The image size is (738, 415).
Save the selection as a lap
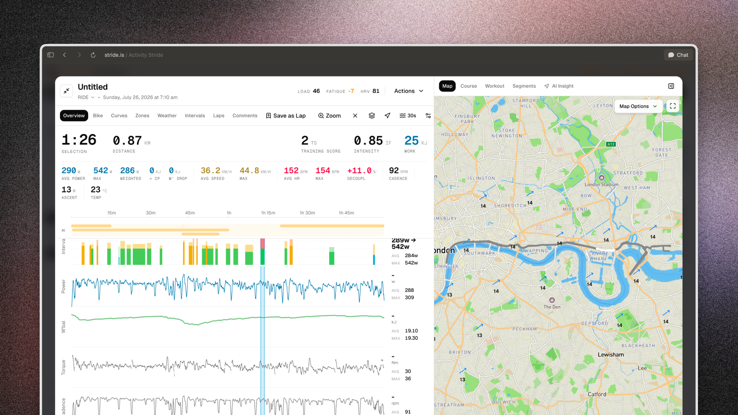tap(286, 116)
